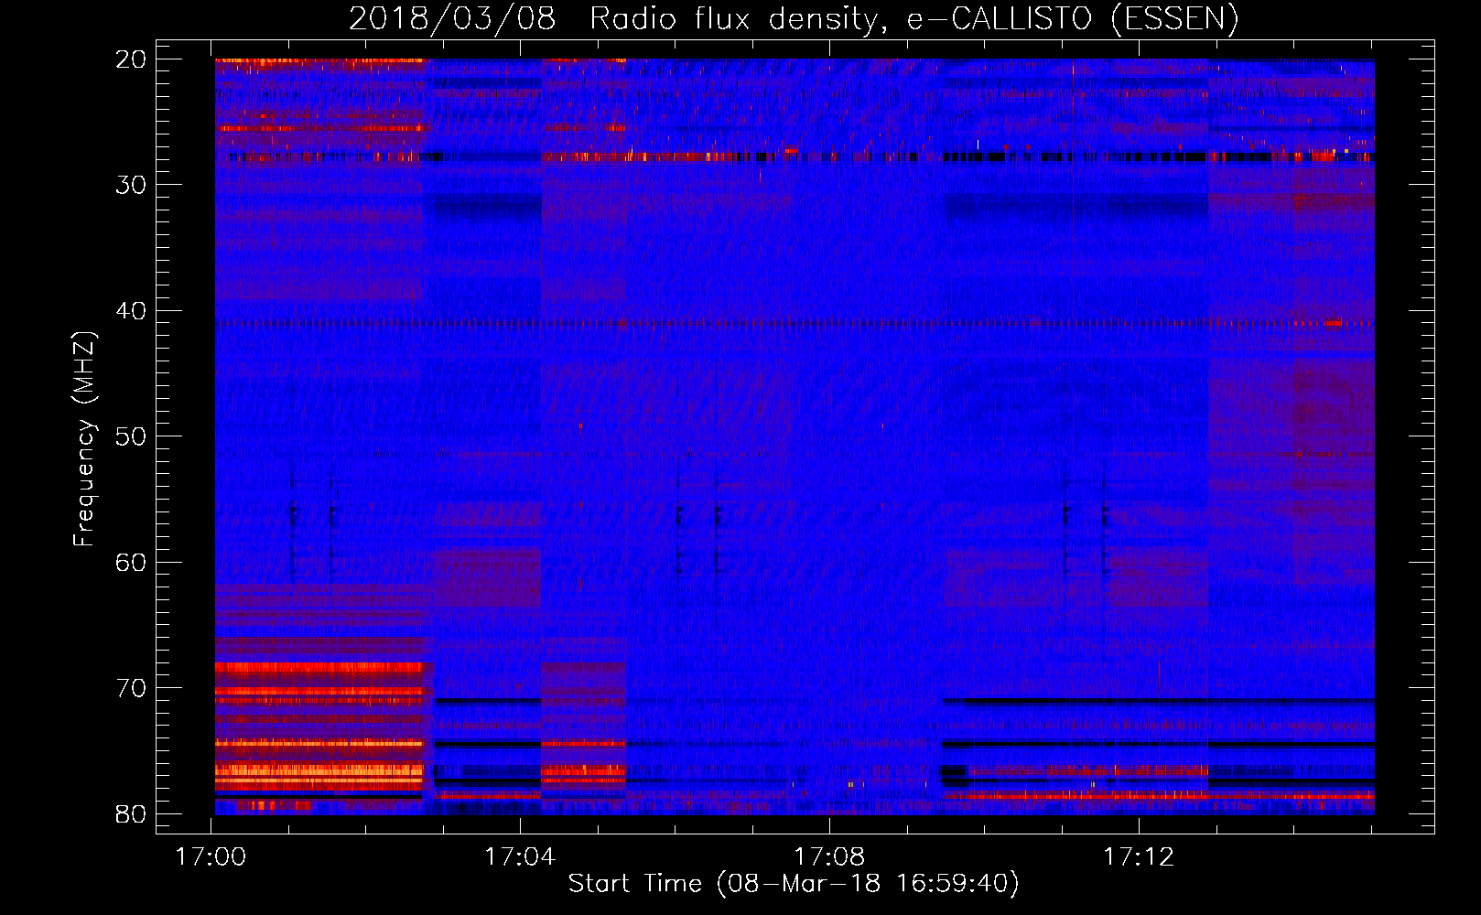Image resolution: width=1481 pixels, height=915 pixels.
Task: Click the 30 MHz frequency tick label
Action: pos(131,185)
